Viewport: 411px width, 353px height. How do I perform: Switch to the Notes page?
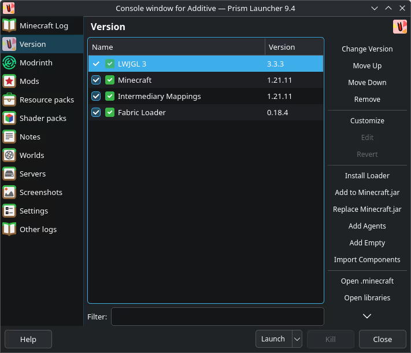pyautogui.click(x=30, y=137)
